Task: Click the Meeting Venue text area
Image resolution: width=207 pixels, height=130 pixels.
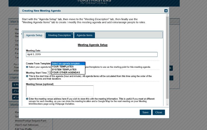Action: 60,91
